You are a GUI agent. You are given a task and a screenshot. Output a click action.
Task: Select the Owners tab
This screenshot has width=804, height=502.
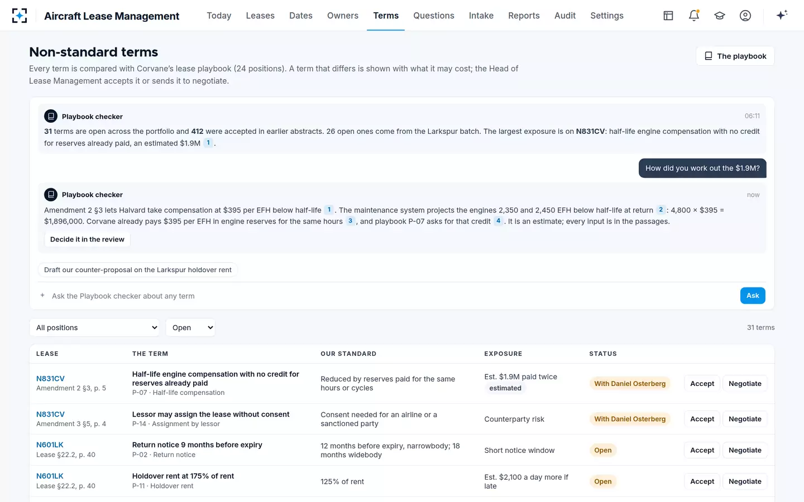coord(343,16)
